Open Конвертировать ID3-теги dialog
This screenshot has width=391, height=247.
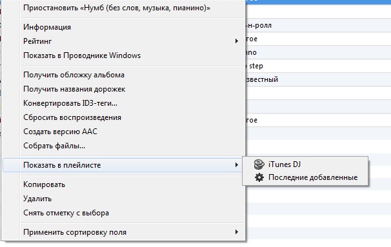[x=70, y=103]
